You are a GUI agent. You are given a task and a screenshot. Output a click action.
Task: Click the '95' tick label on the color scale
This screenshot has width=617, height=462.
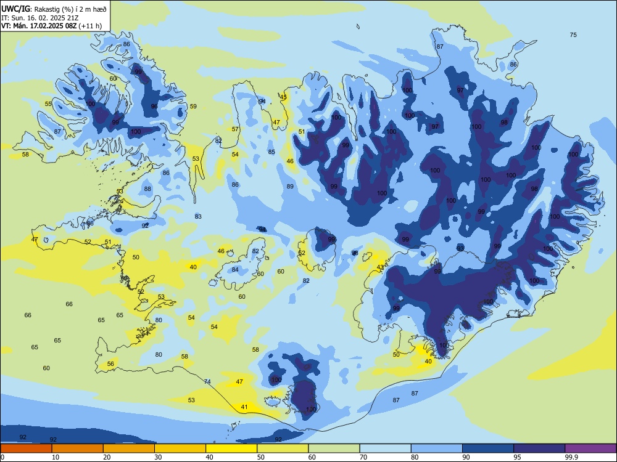pyautogui.click(x=517, y=457)
